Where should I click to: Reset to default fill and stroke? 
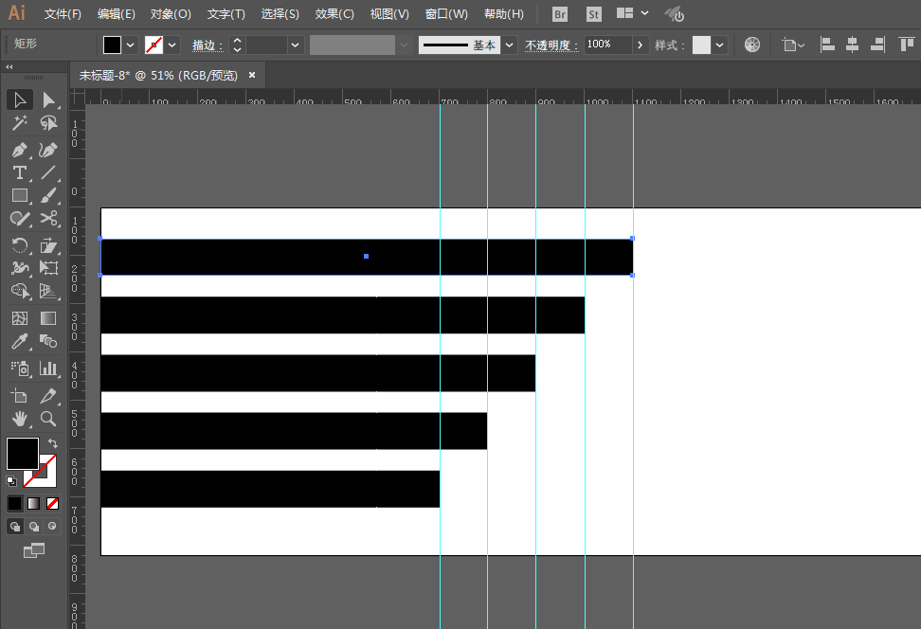(x=11, y=481)
